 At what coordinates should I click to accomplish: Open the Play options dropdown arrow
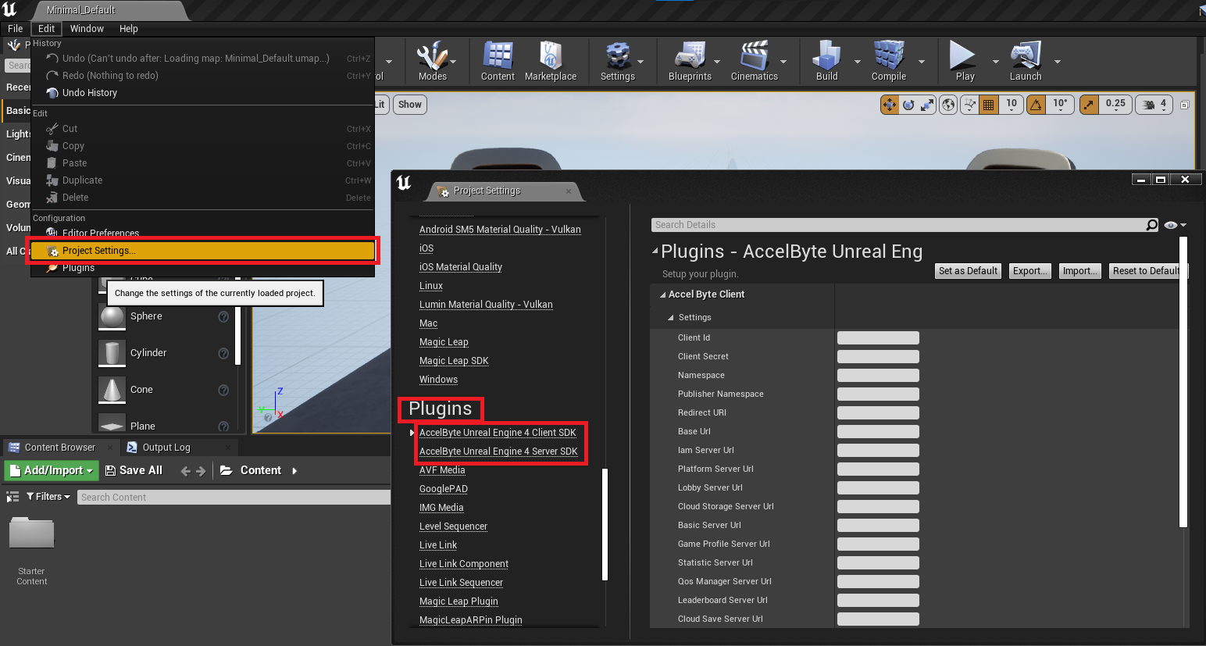pyautogui.click(x=995, y=62)
